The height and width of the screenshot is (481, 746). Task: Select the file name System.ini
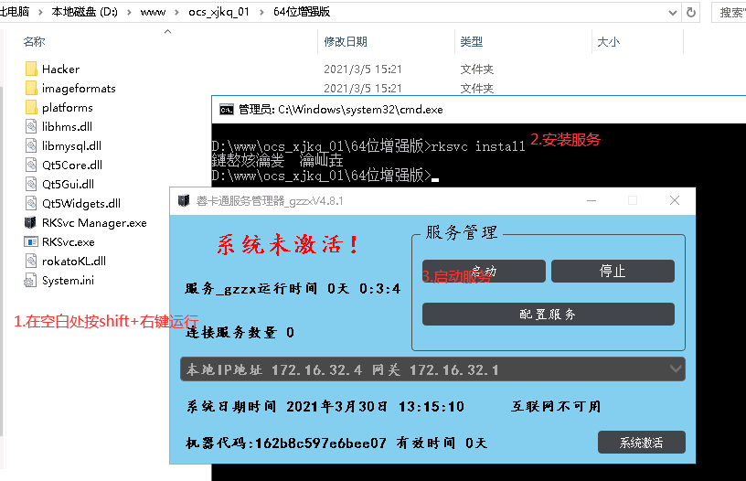[68, 280]
